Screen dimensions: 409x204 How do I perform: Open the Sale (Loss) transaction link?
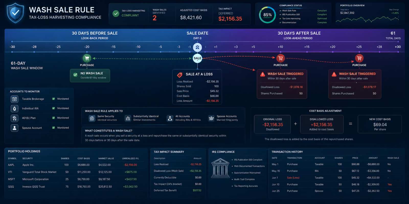coord(293,178)
